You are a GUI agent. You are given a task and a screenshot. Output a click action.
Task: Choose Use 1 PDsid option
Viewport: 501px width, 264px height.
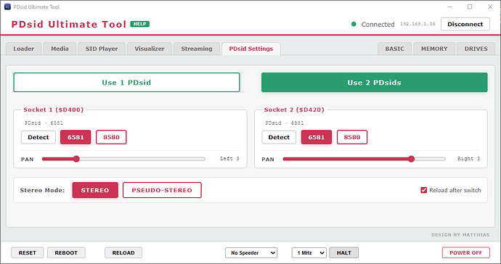pos(126,83)
